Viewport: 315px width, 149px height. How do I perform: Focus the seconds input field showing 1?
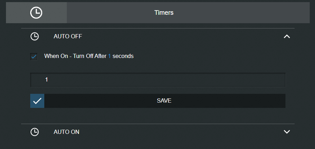tap(158, 80)
